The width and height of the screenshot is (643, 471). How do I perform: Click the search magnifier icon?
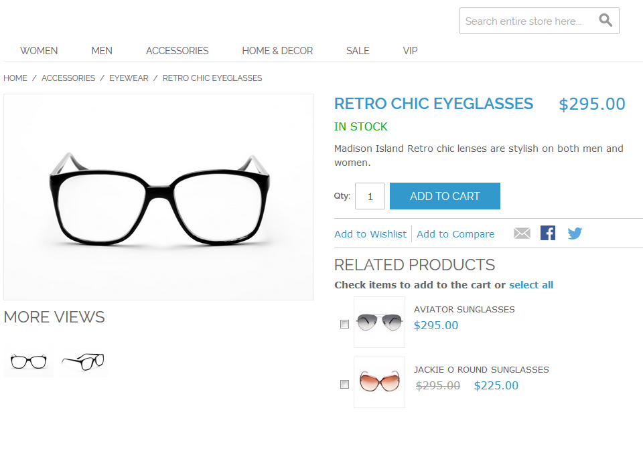click(605, 20)
